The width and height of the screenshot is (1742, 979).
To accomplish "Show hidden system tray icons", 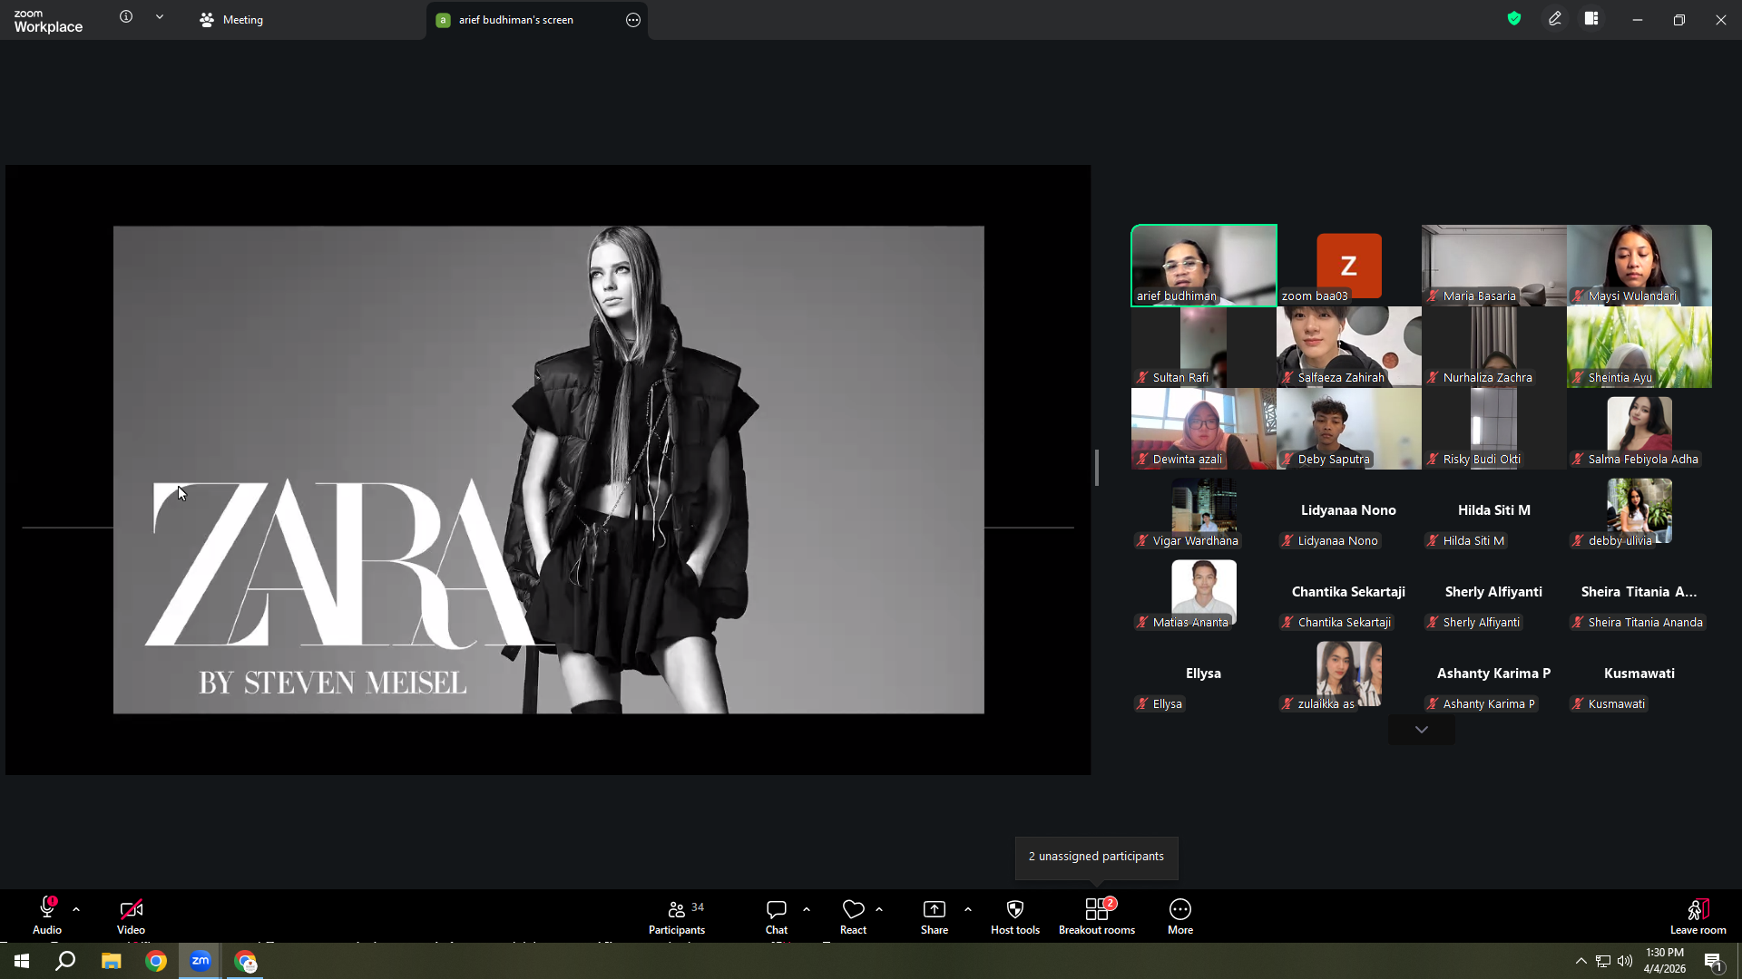I will (1581, 961).
